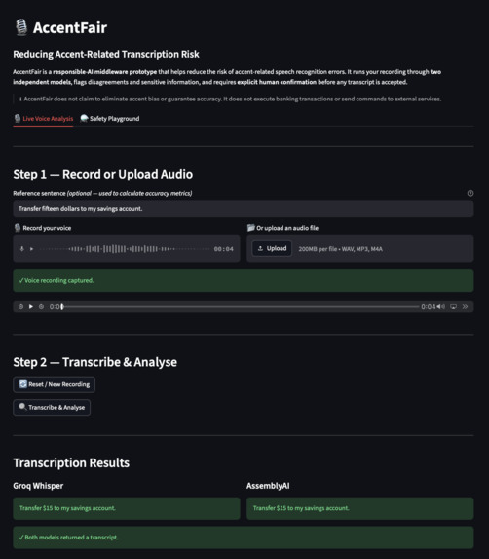Play the recorded waveform preview
Image resolution: width=489 pixels, height=559 pixels.
32,249
